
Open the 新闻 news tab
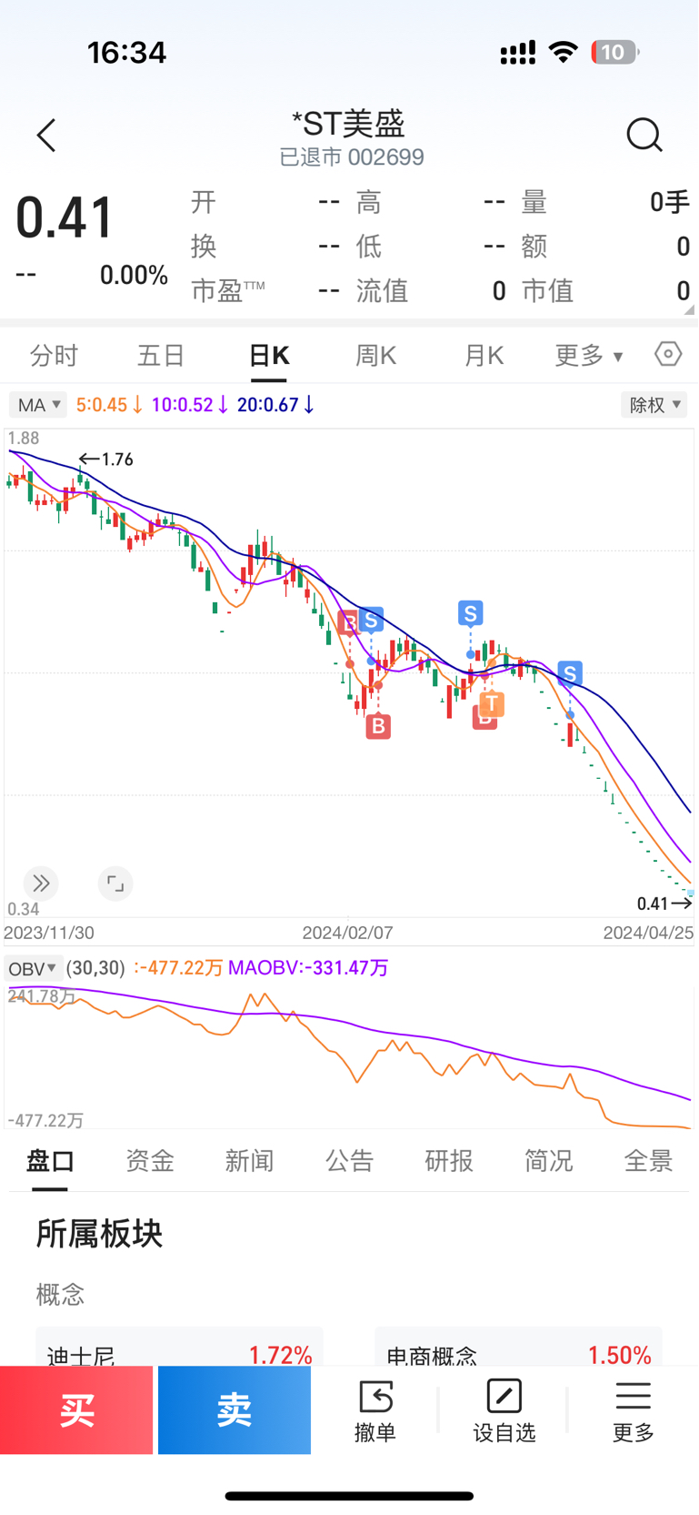pos(250,1160)
